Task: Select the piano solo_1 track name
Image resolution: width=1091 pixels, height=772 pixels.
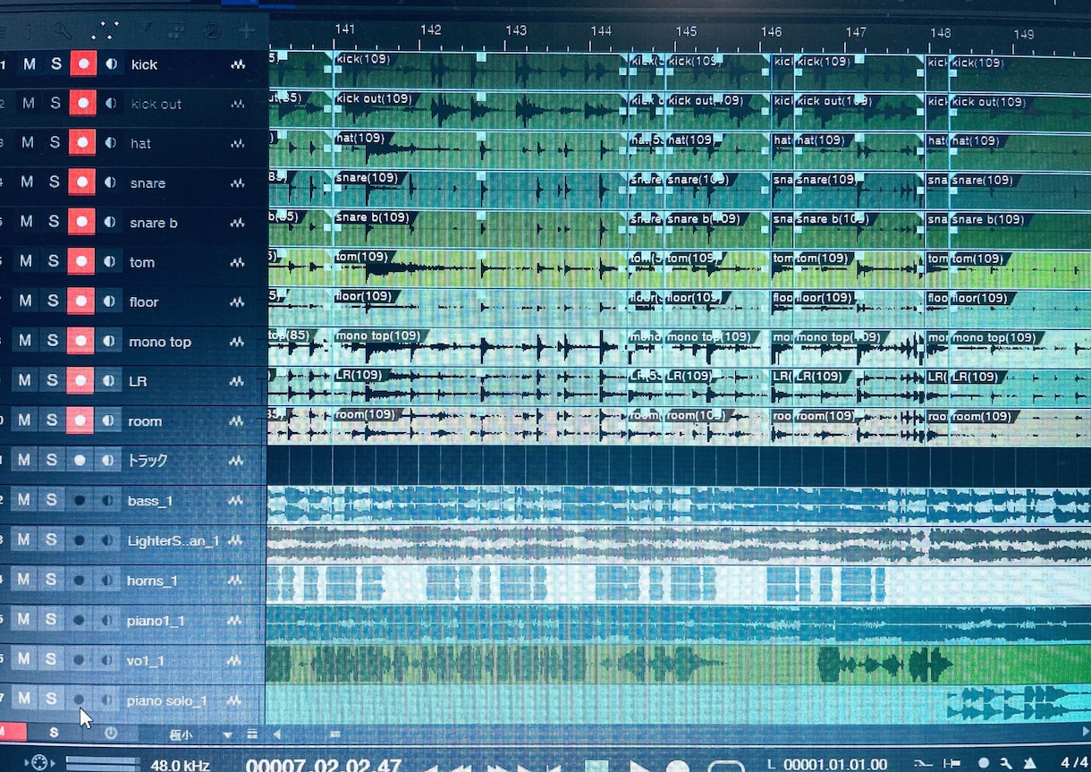Action: tap(167, 700)
